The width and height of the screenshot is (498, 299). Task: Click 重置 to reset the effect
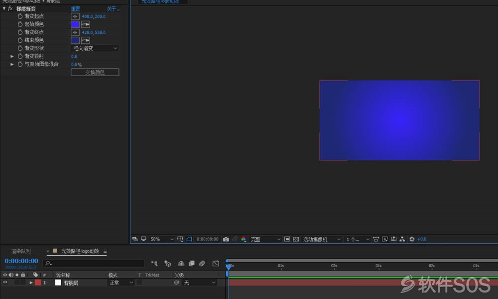(x=76, y=9)
